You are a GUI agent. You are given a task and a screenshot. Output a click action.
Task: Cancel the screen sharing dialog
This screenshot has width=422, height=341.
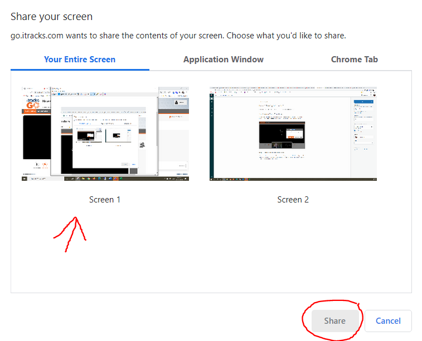(x=388, y=321)
